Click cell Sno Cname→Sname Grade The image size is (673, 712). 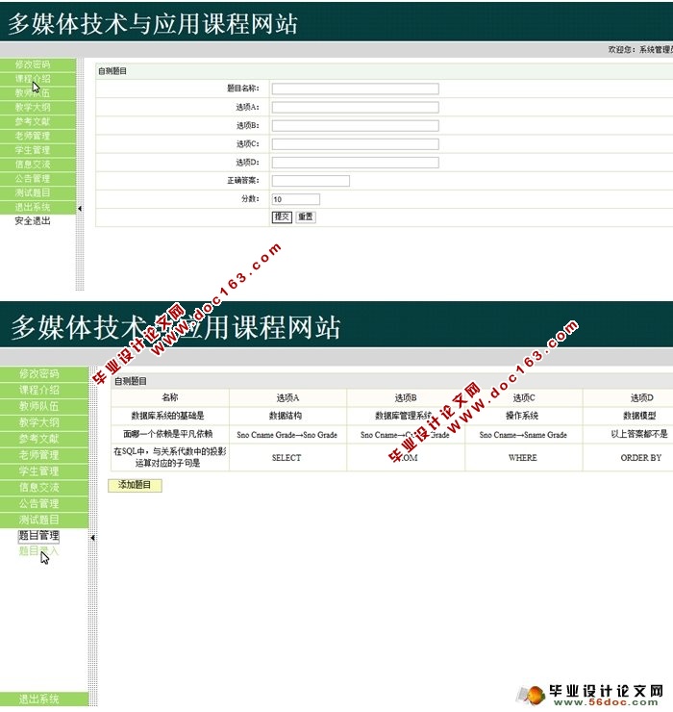[x=523, y=435]
